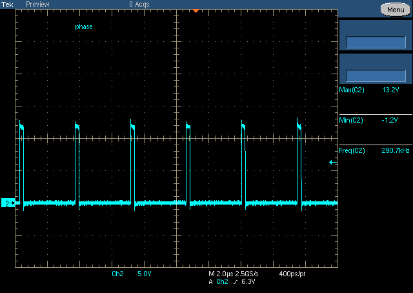
Task: Click the Tek logo in top-left corner
Action: tap(7, 5)
